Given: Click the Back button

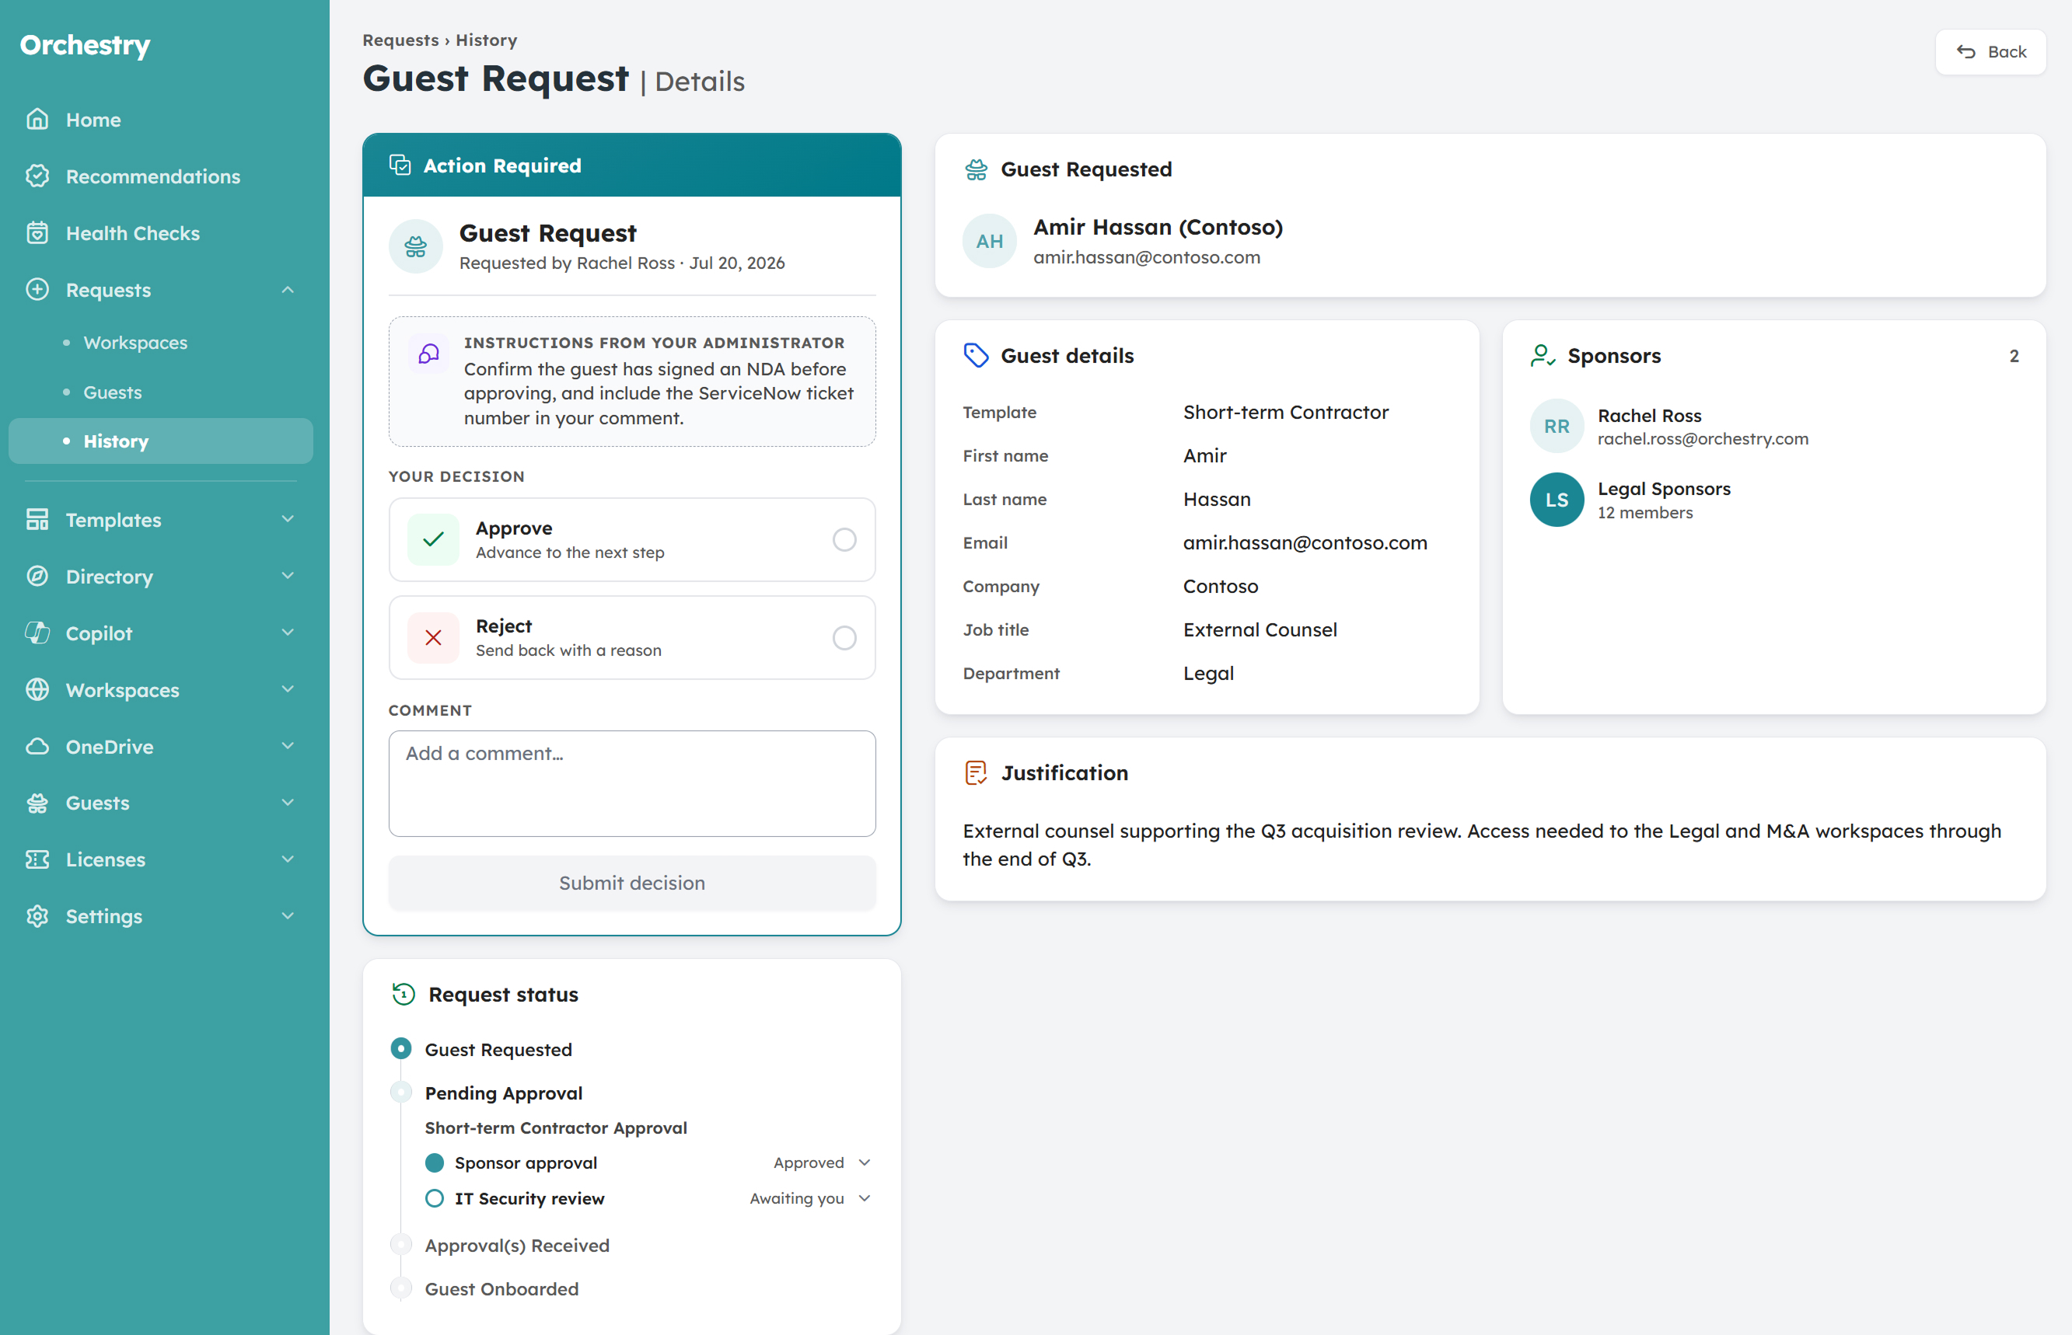Looking at the screenshot, I should [x=1990, y=52].
